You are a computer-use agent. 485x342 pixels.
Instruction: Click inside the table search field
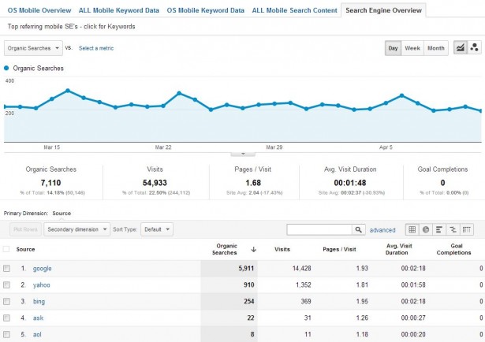coord(319,229)
